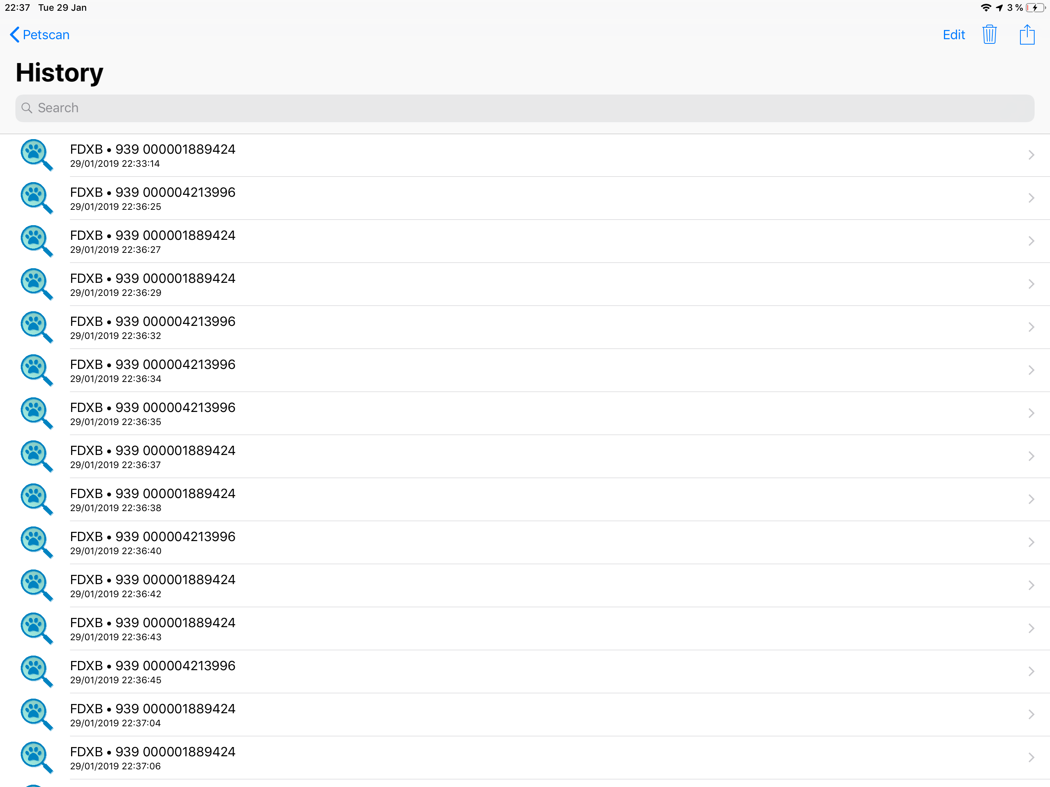This screenshot has width=1050, height=787.
Task: Open chevron of 22:36:29 scan row
Action: coord(1031,284)
